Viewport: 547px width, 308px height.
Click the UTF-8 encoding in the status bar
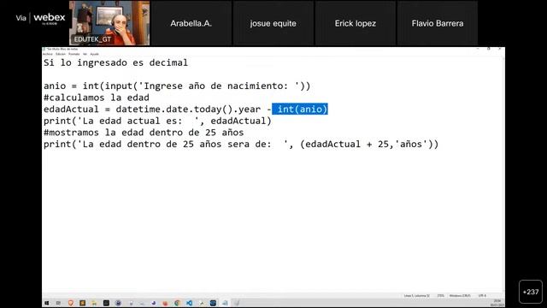pyautogui.click(x=482, y=296)
